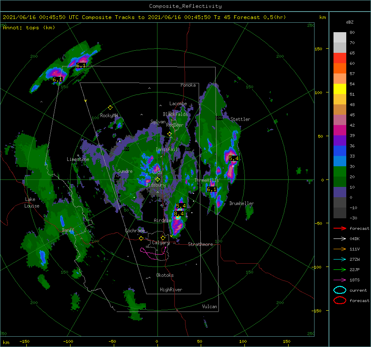Click the bright green 30 dBZ swatch
Viewport: 371px width, 347px height.
(x=340, y=171)
